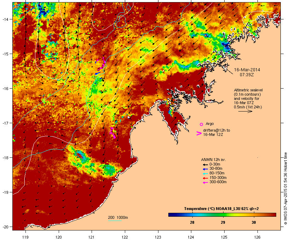Click the colorbar at 30 degrees
Viewport: 290px width, 240px height.
coord(254,215)
